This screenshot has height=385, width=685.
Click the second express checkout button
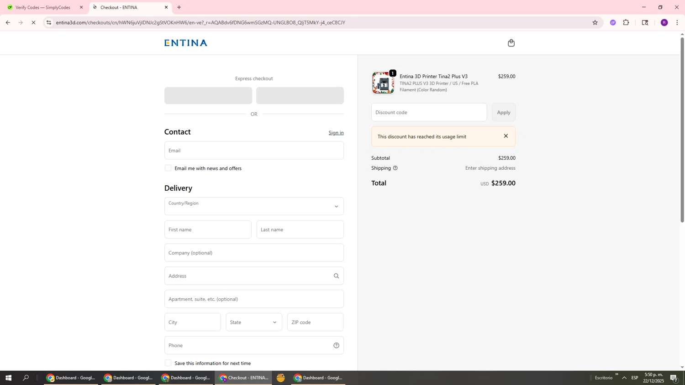pos(300,96)
